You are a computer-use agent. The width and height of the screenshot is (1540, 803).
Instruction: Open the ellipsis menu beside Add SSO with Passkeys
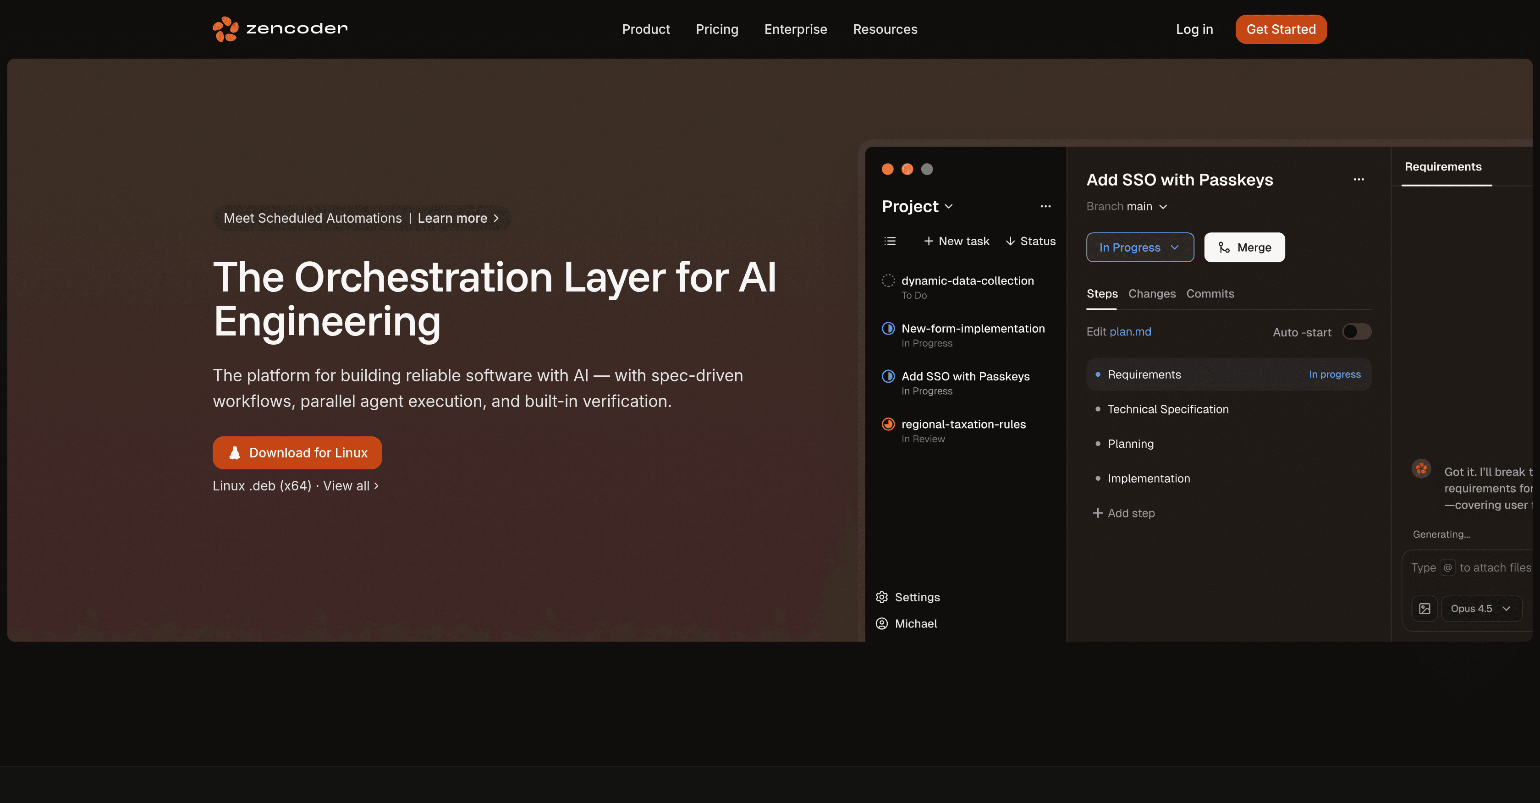[x=1359, y=179]
